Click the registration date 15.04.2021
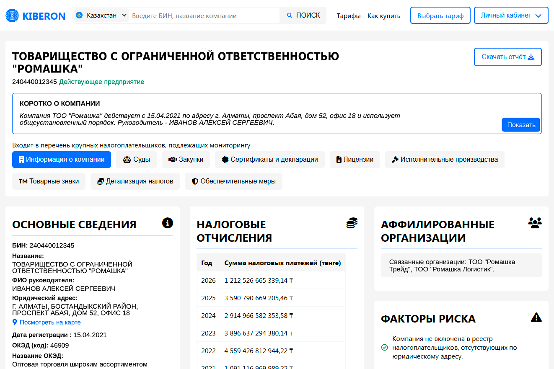 pyautogui.click(x=90, y=335)
